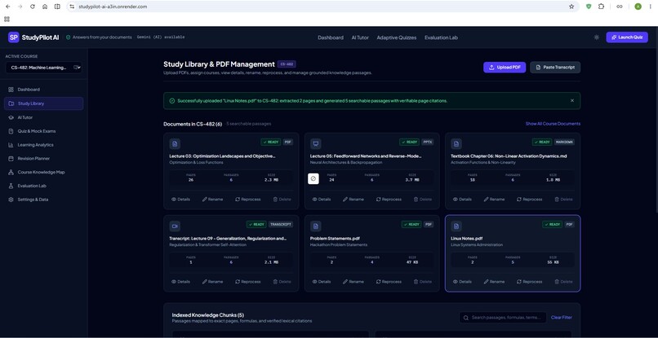This screenshot has width=658, height=338.
Task: Open Adaptive Quizzes in top navigation
Action: coord(397,37)
